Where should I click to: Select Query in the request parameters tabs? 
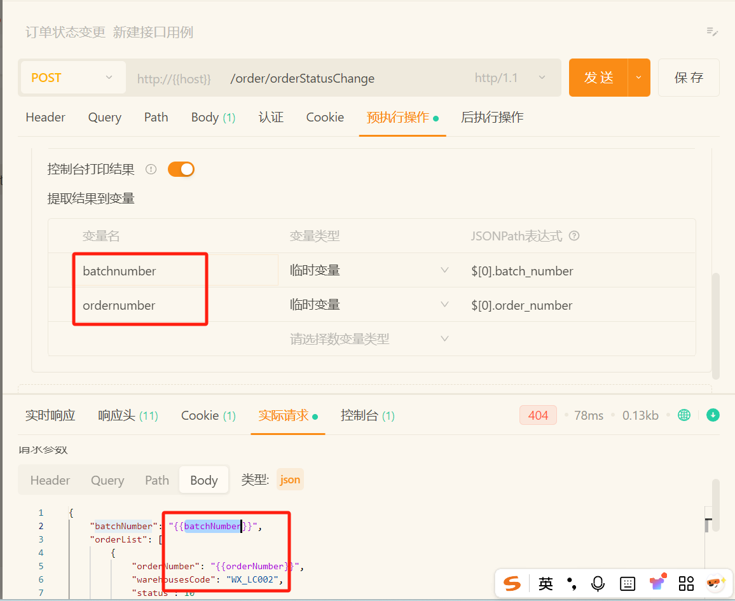coord(107,480)
